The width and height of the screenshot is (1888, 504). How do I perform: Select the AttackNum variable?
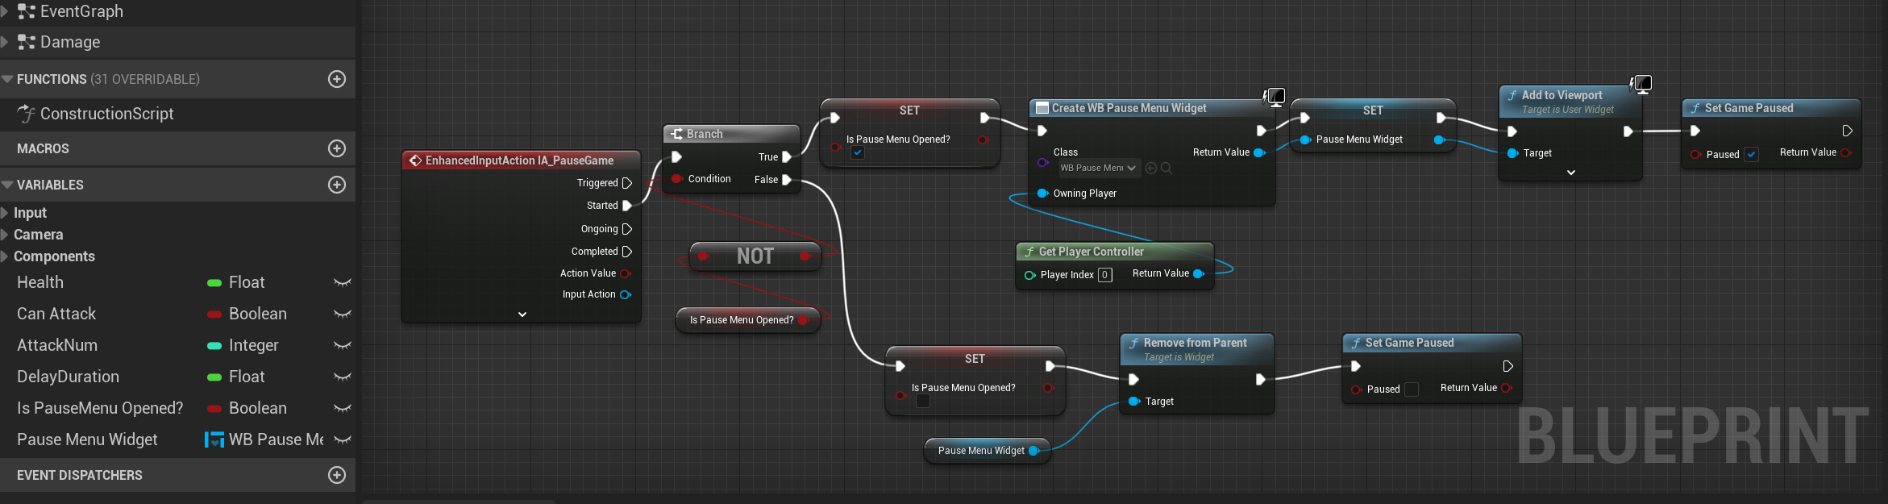click(57, 345)
